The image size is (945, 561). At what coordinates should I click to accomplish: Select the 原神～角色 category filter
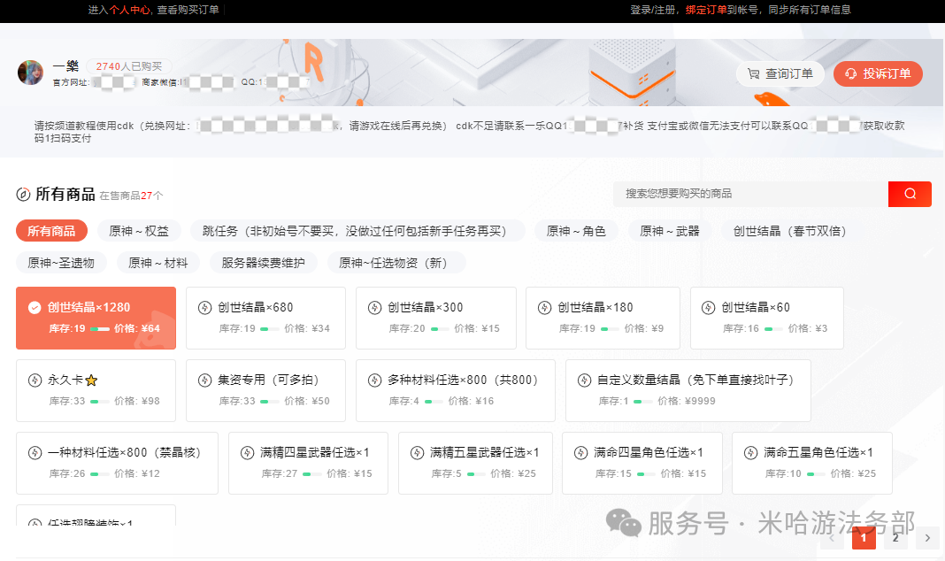pyautogui.click(x=575, y=230)
